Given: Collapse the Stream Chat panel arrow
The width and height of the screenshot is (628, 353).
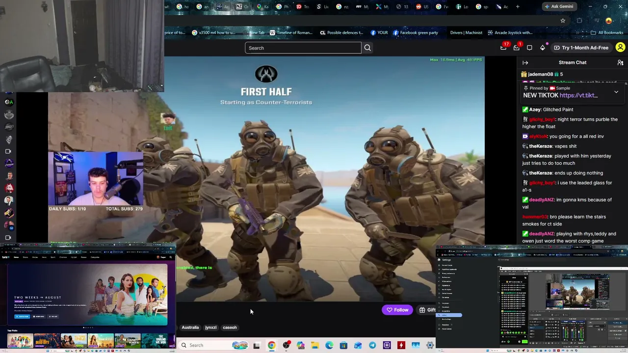Looking at the screenshot, I should coord(525,63).
